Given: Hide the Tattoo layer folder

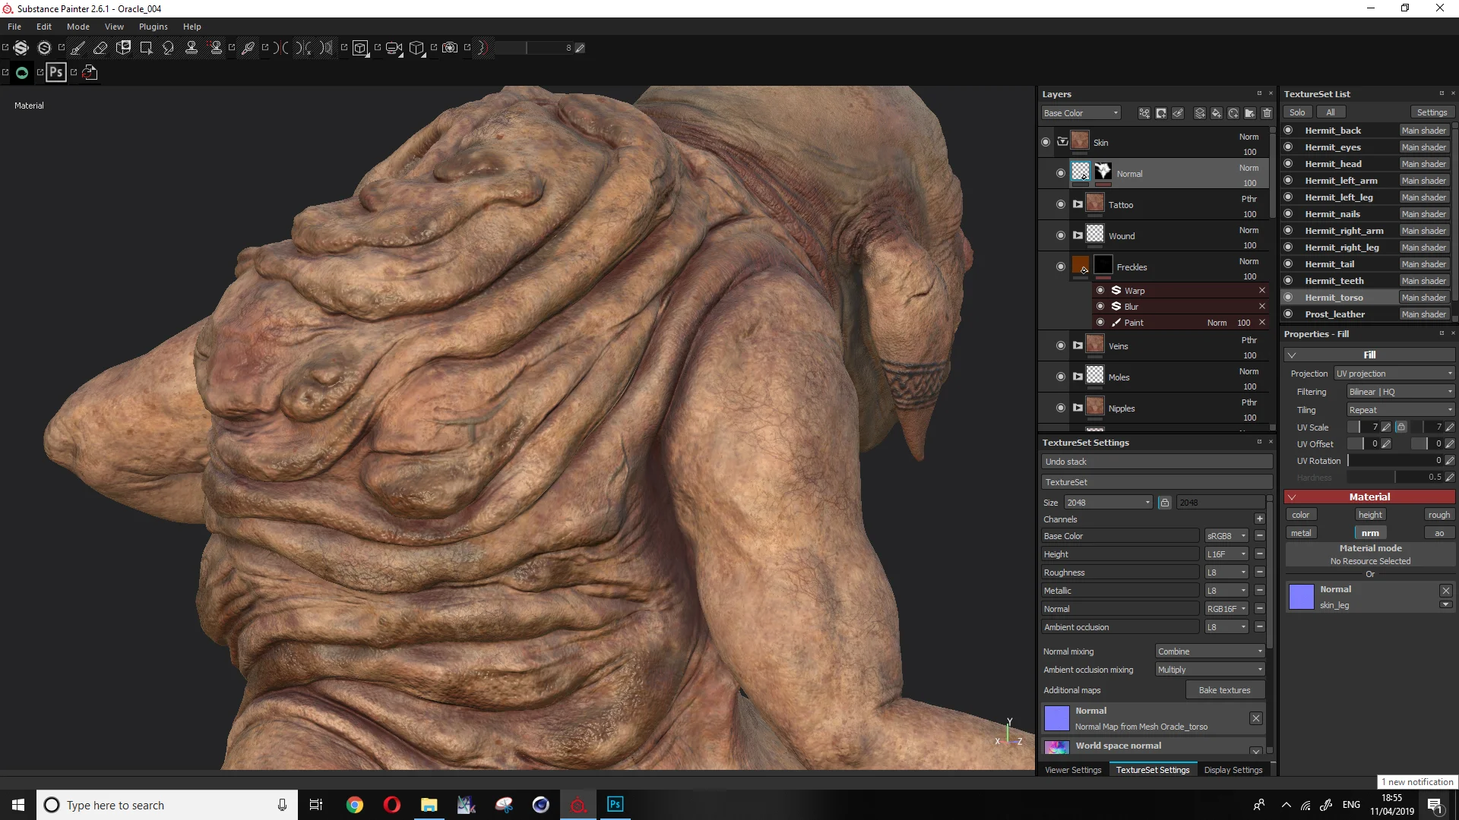Looking at the screenshot, I should 1061,204.
